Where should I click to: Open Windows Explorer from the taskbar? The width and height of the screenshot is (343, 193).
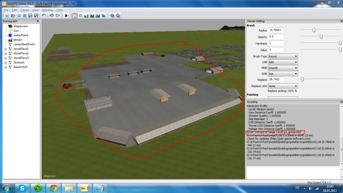pos(69,188)
